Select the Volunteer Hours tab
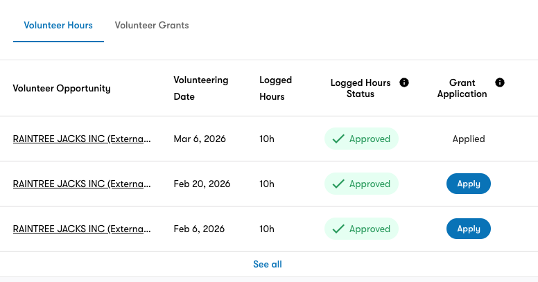 tap(58, 26)
